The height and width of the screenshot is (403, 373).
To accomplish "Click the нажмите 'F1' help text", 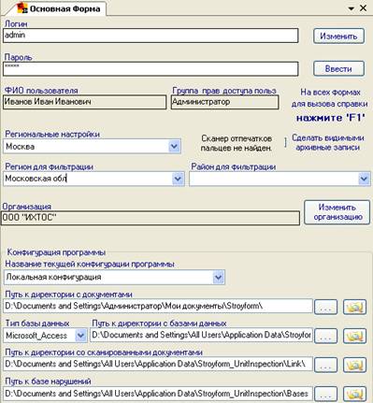I will click(x=330, y=118).
